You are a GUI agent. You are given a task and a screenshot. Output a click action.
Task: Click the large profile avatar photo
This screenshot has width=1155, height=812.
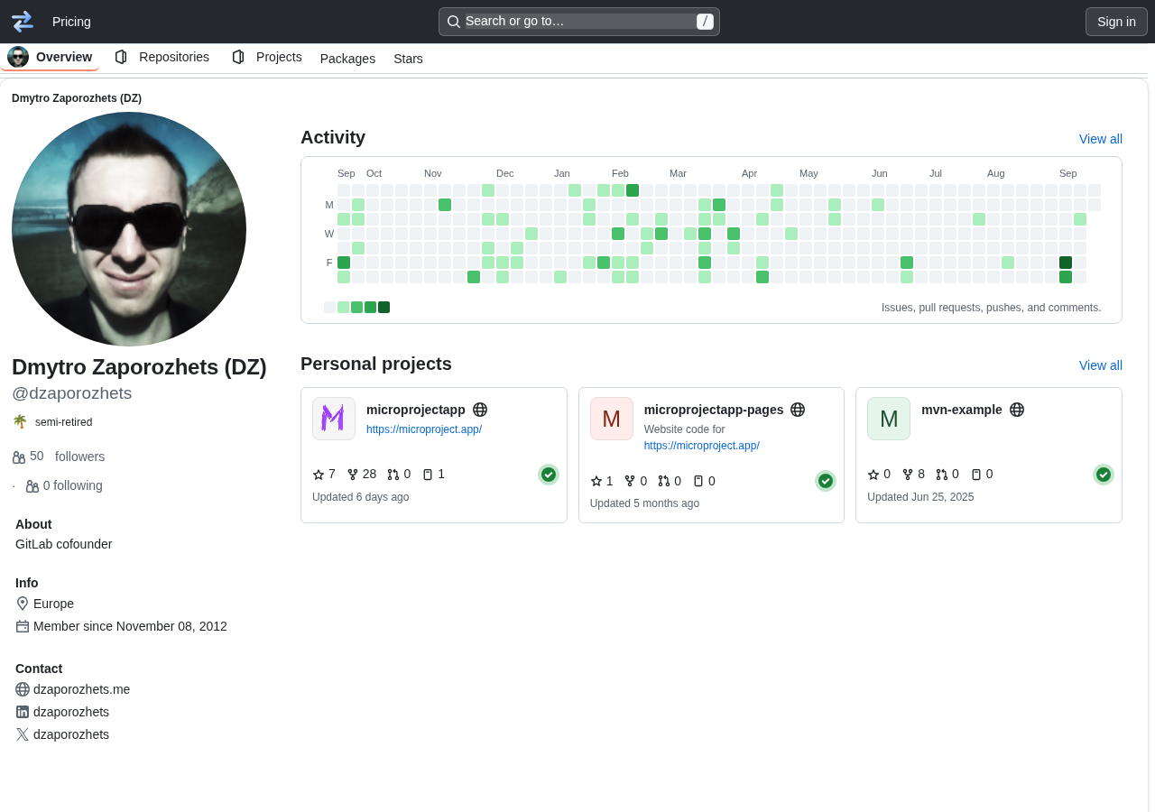pos(129,229)
